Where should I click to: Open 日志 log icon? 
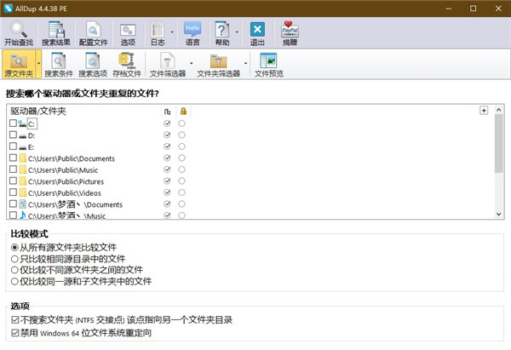(158, 33)
